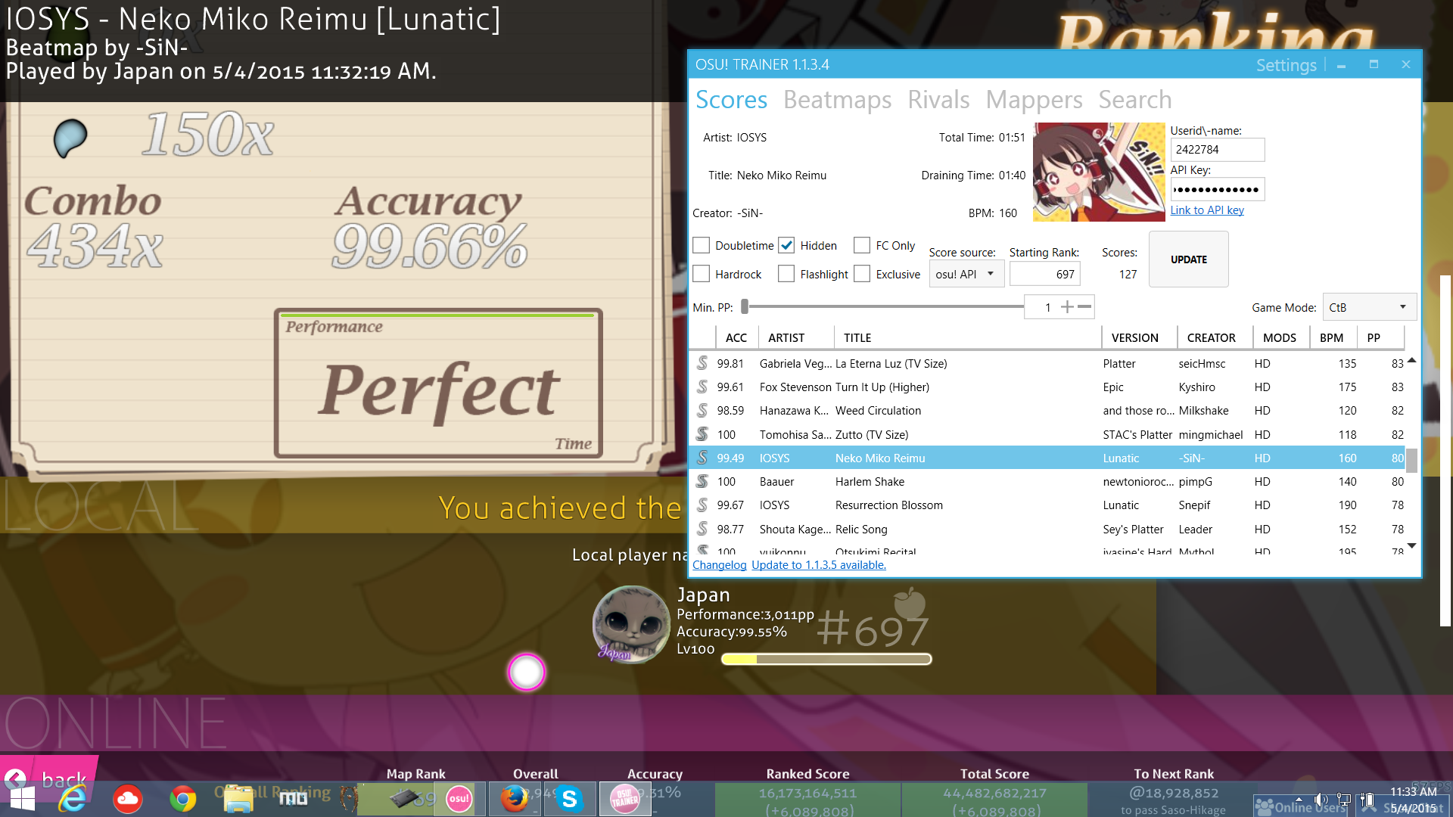The width and height of the screenshot is (1453, 817).
Task: Switch to the Beatmaps tab
Action: click(x=837, y=100)
